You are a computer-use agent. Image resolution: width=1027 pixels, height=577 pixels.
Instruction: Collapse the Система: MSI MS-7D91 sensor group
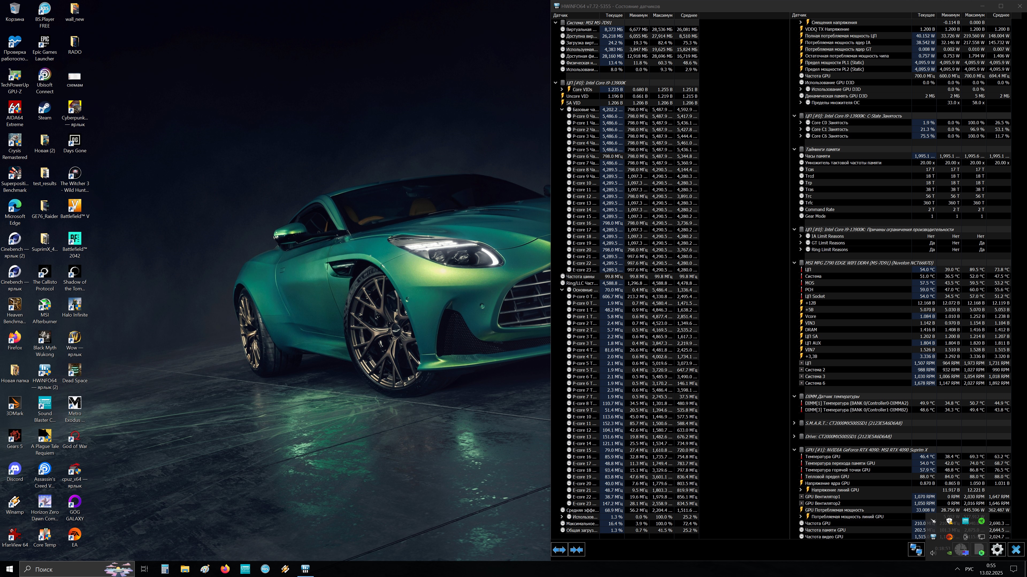(x=555, y=23)
